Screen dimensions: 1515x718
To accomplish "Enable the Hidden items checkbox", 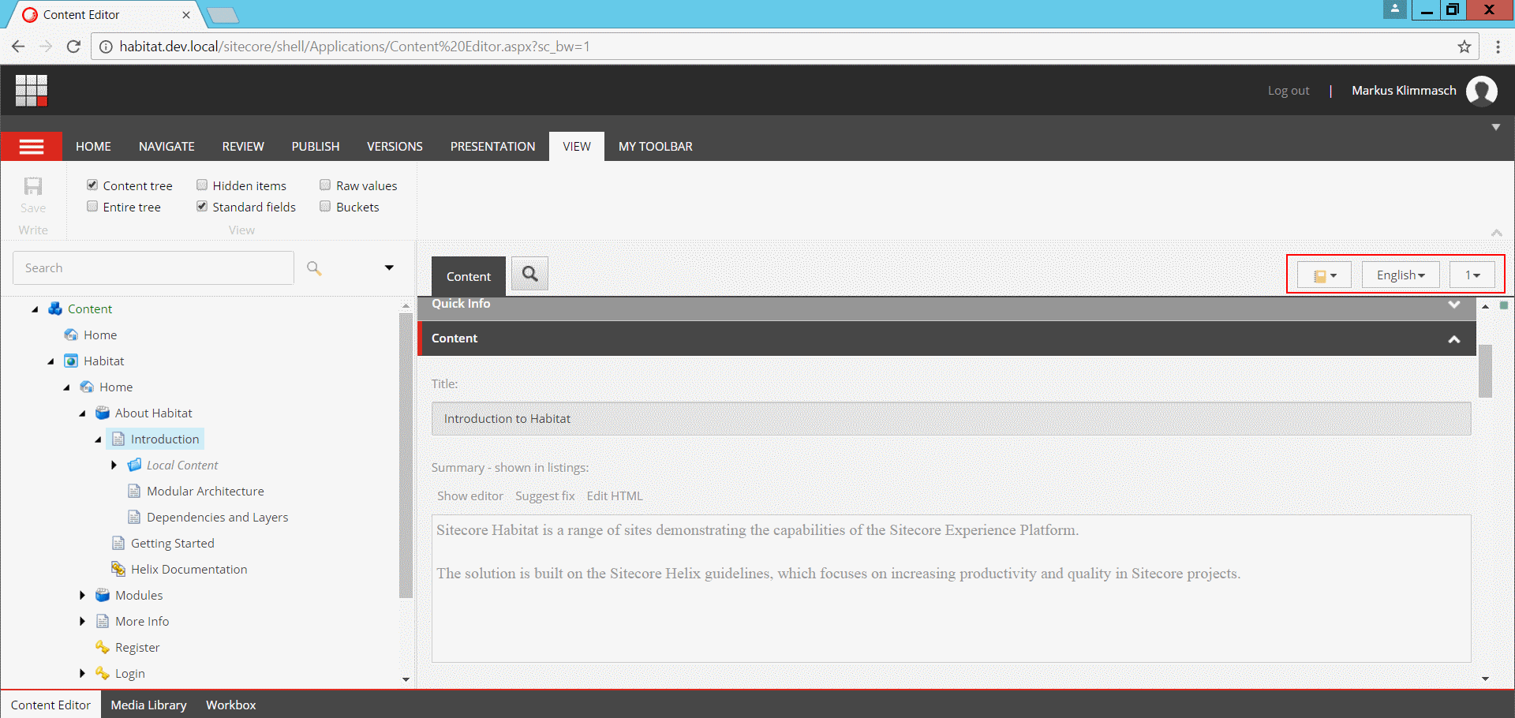I will 202,185.
